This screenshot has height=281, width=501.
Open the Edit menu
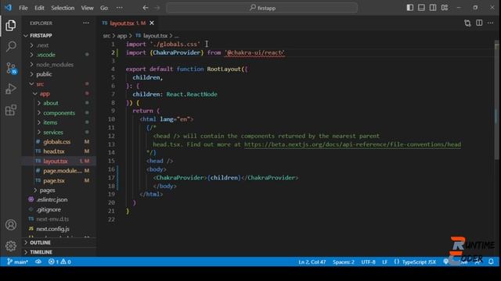coord(39,8)
